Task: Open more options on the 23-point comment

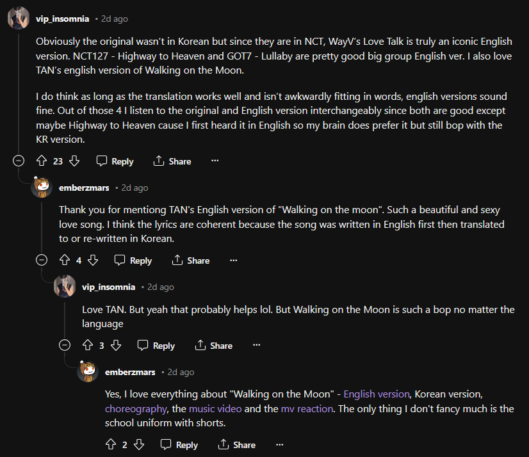Action: pos(215,161)
